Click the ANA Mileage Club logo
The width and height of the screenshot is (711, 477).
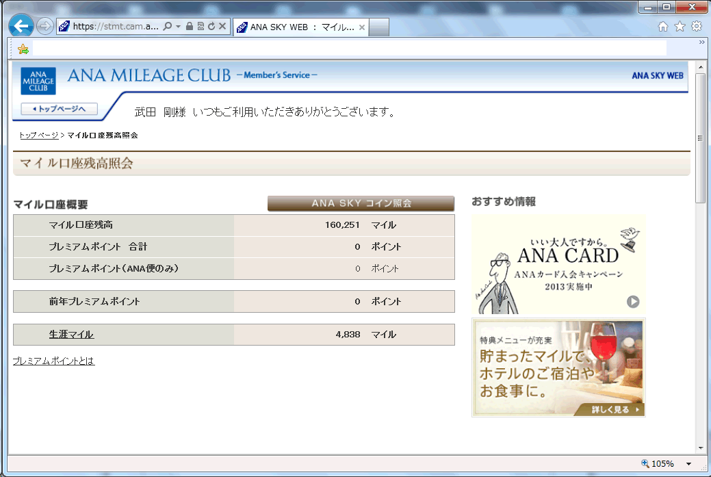38,81
